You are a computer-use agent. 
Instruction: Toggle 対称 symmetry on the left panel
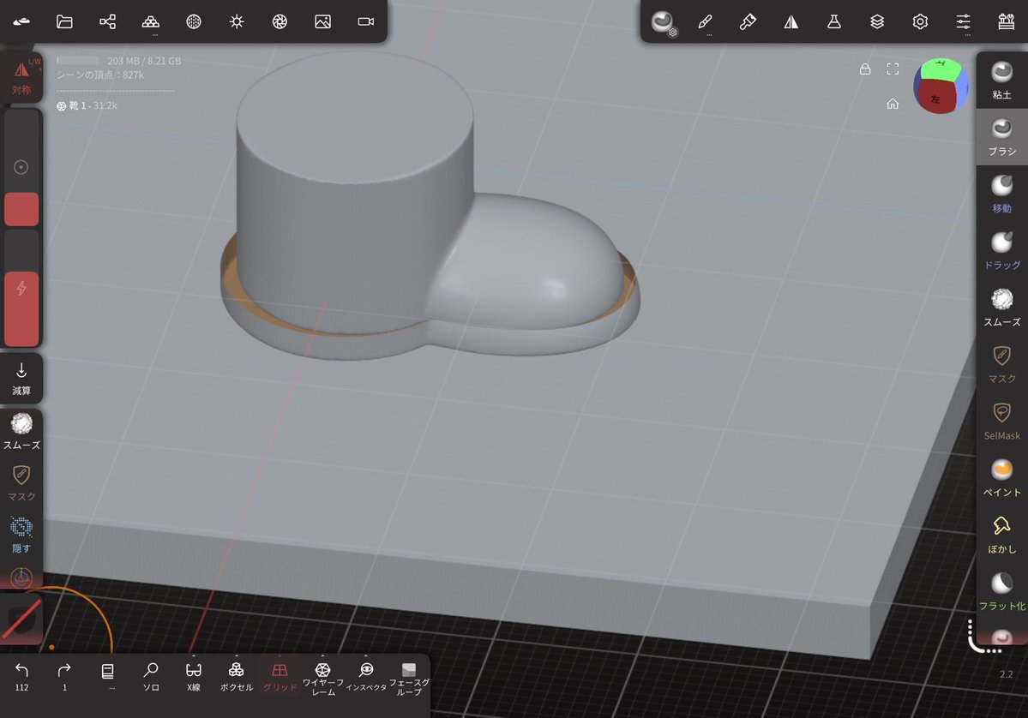click(21, 77)
